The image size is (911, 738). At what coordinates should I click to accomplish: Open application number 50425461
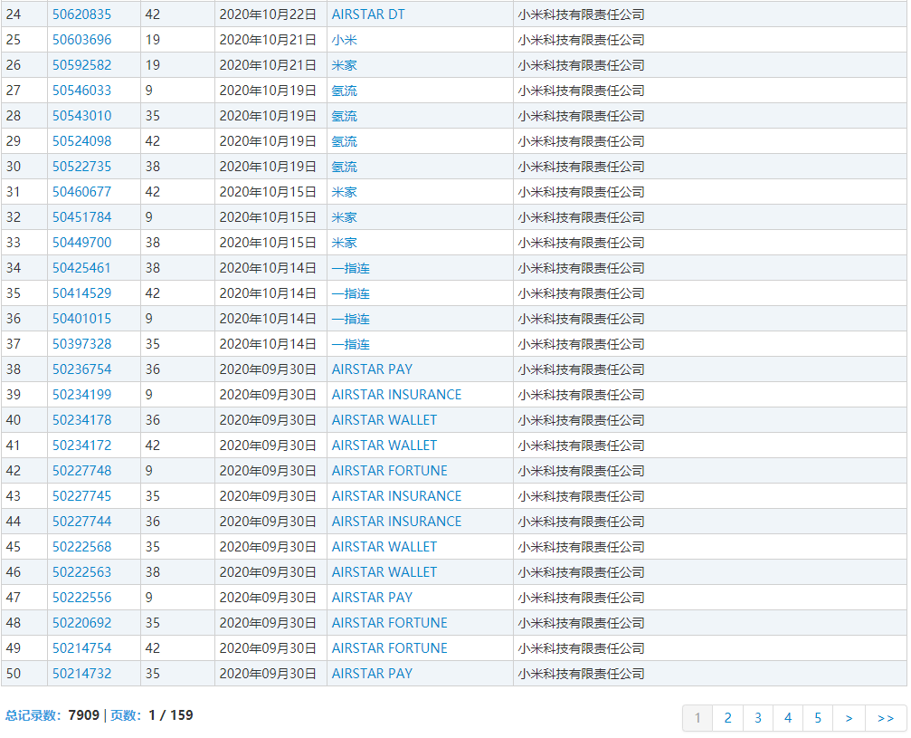tap(82, 268)
